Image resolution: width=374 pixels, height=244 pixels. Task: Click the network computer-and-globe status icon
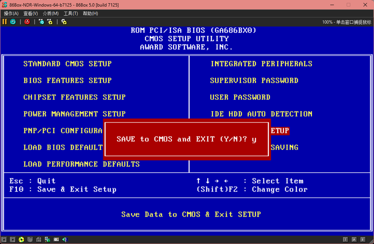(47, 240)
